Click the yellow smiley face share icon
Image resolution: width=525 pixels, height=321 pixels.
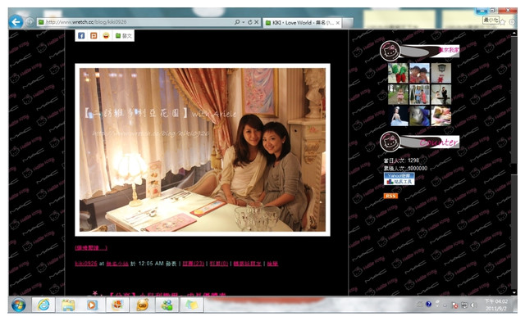click(106, 35)
